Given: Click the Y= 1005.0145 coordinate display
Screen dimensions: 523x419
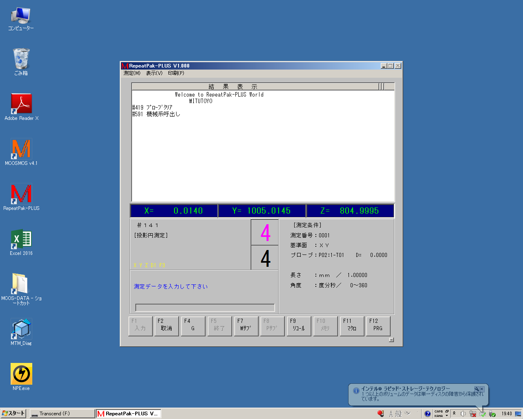Looking at the screenshot, I should tap(261, 211).
